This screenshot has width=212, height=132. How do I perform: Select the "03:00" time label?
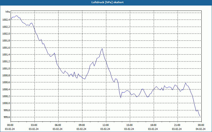point(34,125)
